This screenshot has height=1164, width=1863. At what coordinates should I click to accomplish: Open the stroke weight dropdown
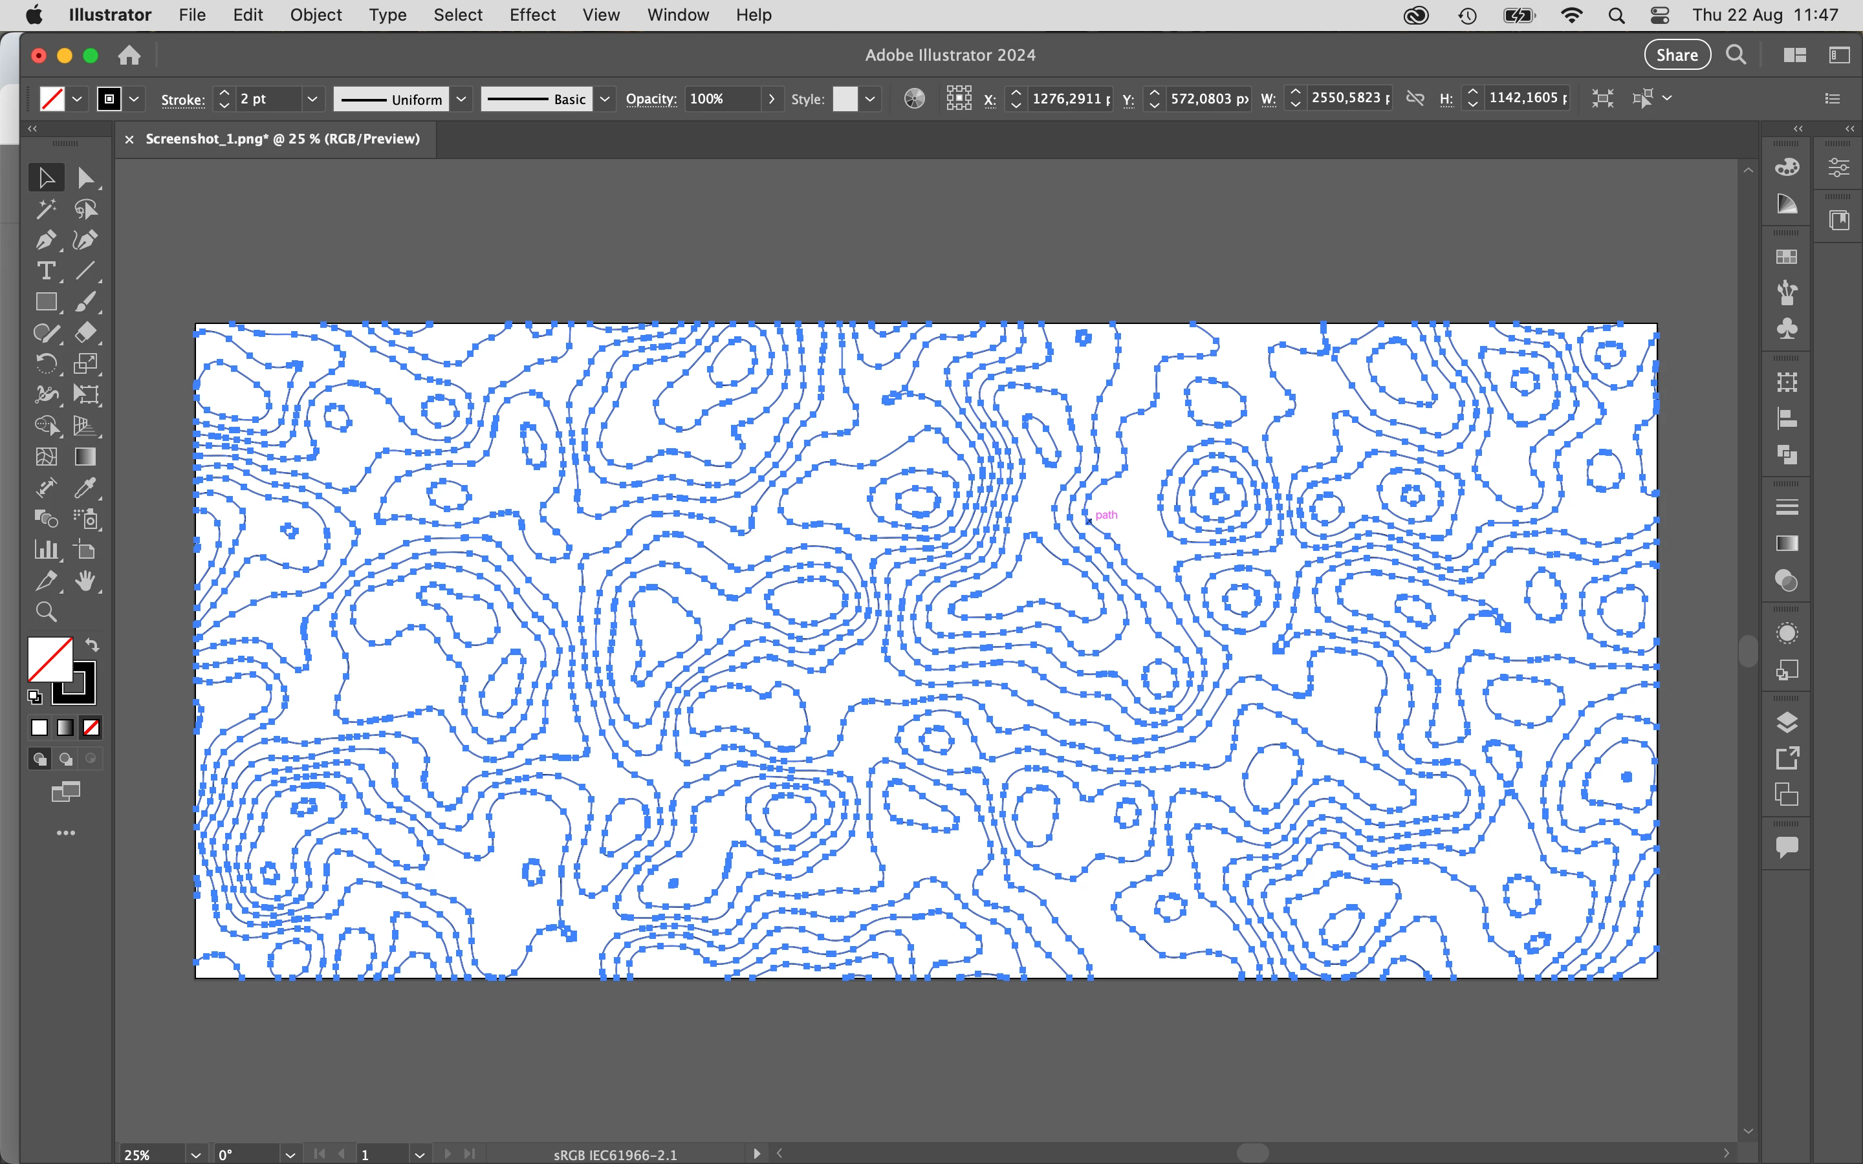tap(312, 98)
